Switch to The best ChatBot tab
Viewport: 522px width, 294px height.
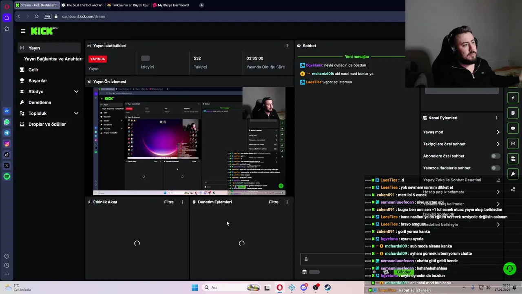(83, 5)
